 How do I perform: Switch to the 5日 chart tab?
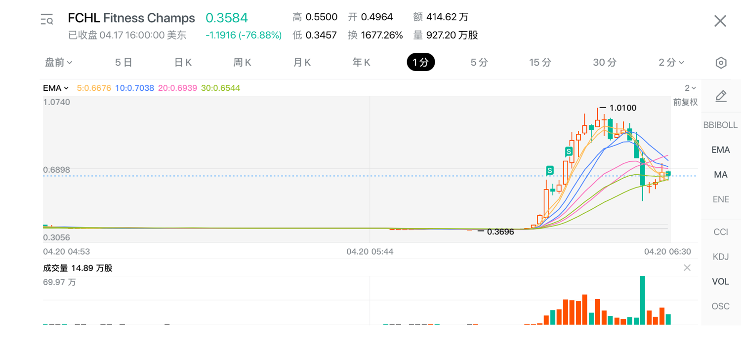[123, 63]
